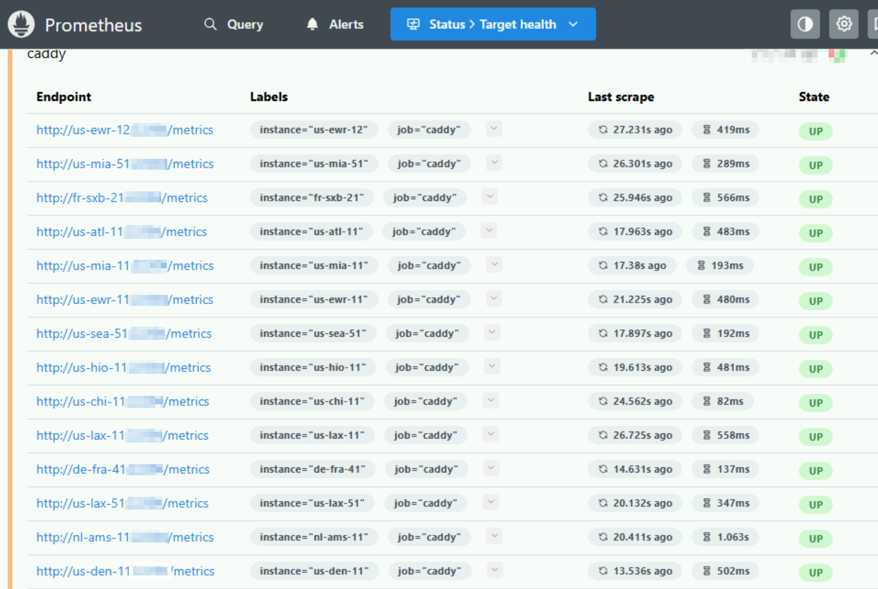Click the Alerts bell icon
This screenshot has height=589, width=878.
pos(312,24)
